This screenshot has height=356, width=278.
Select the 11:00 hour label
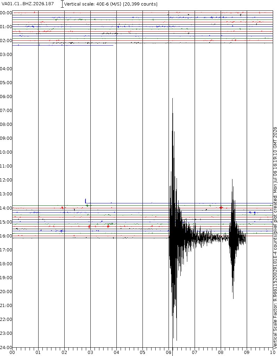pyautogui.click(x=6, y=166)
